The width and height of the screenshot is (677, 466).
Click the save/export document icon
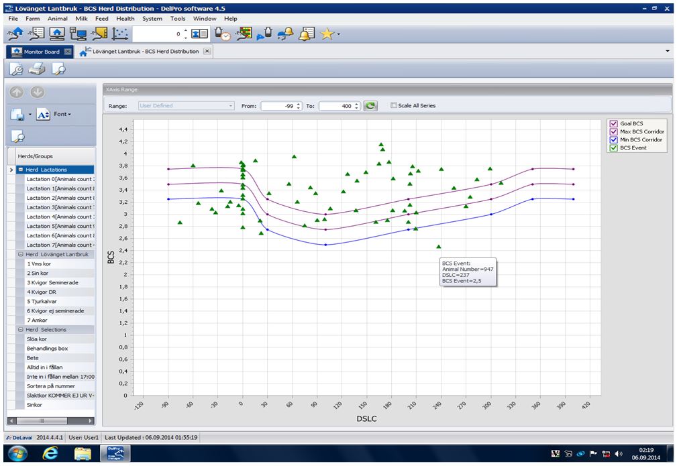click(17, 115)
